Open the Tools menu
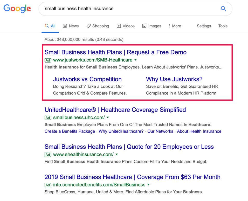 (x=223, y=26)
